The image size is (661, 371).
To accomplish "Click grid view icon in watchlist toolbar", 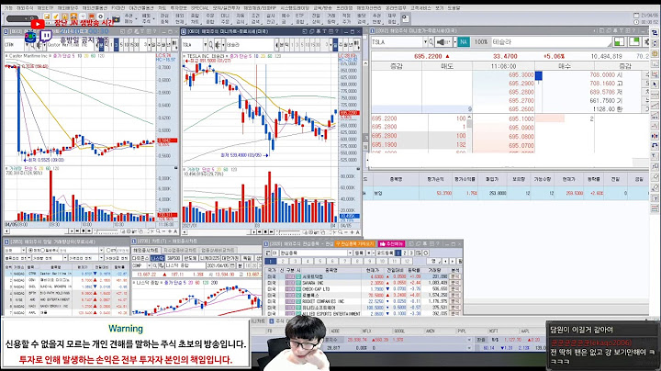I will 419,253.
